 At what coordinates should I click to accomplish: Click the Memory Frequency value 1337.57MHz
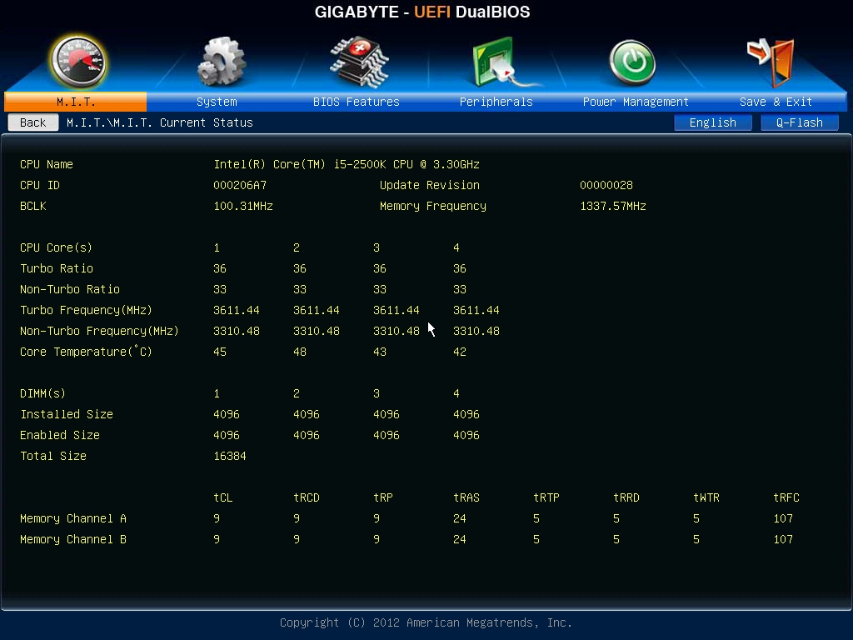612,206
